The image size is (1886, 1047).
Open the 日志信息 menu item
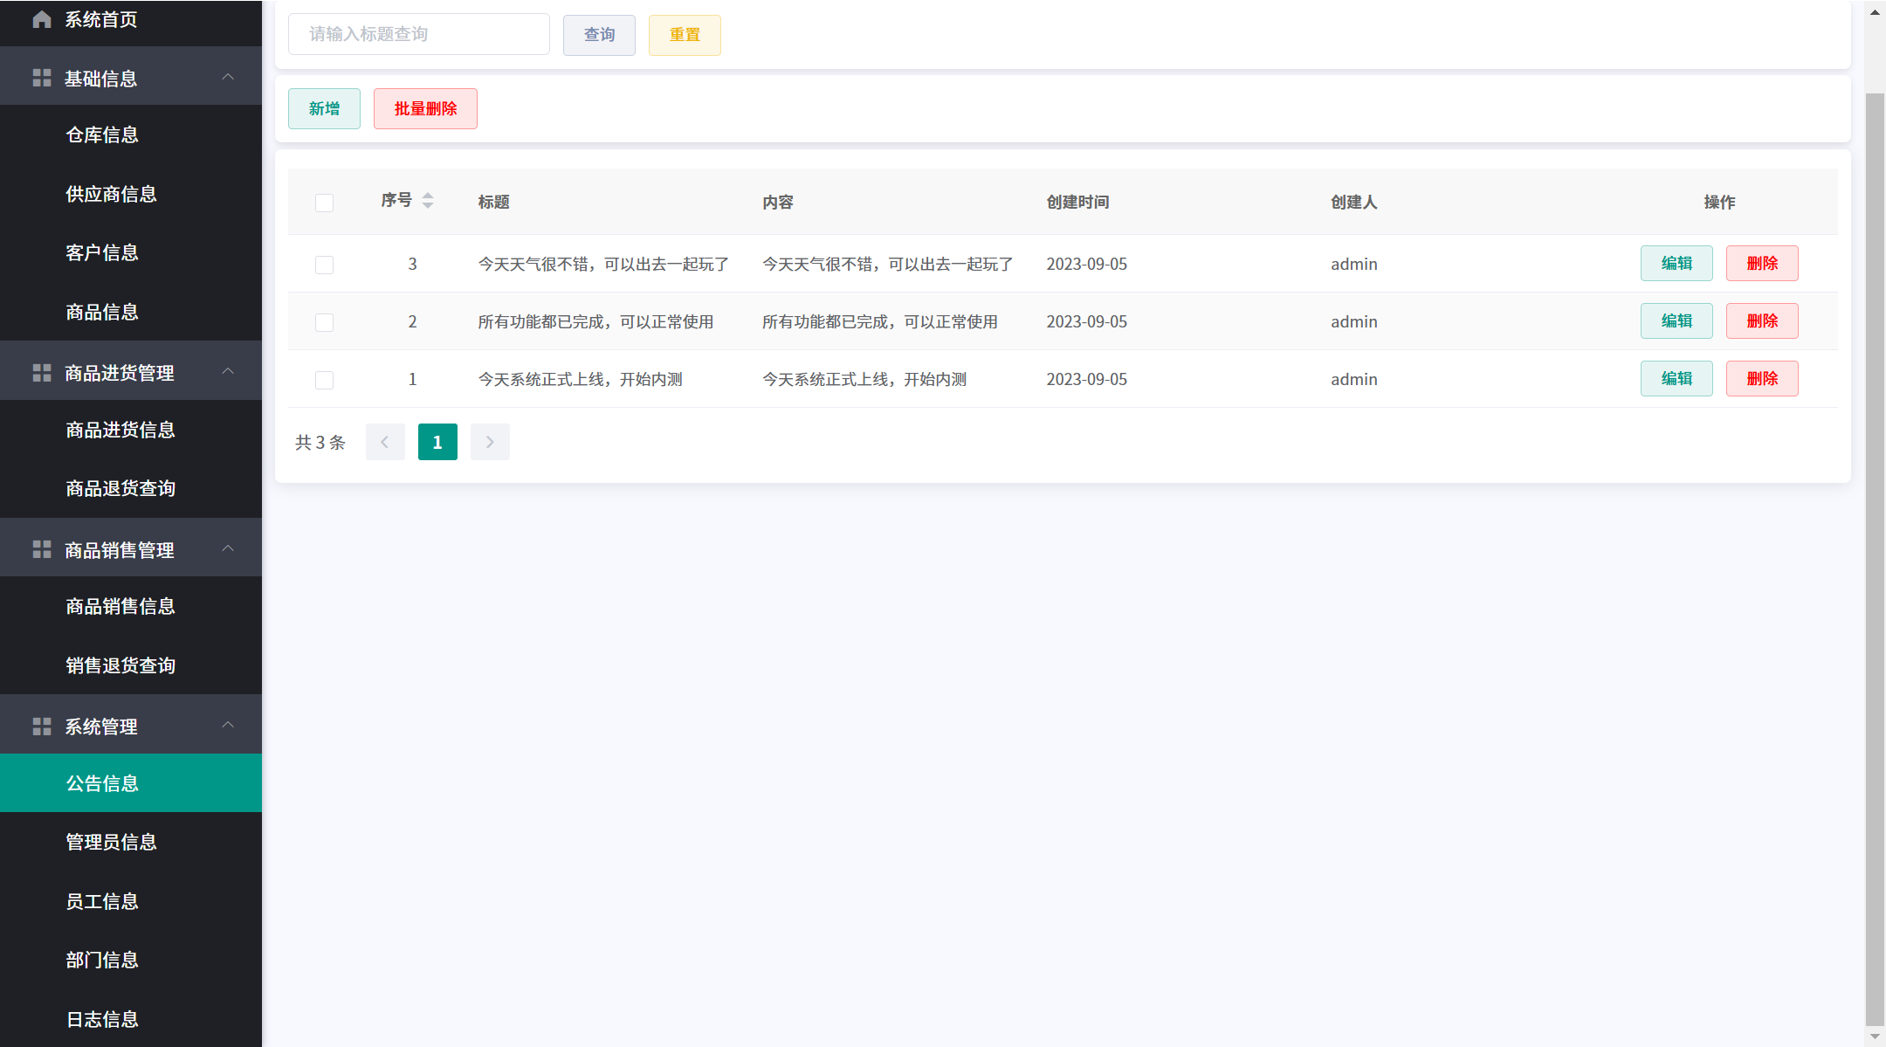(x=102, y=1019)
